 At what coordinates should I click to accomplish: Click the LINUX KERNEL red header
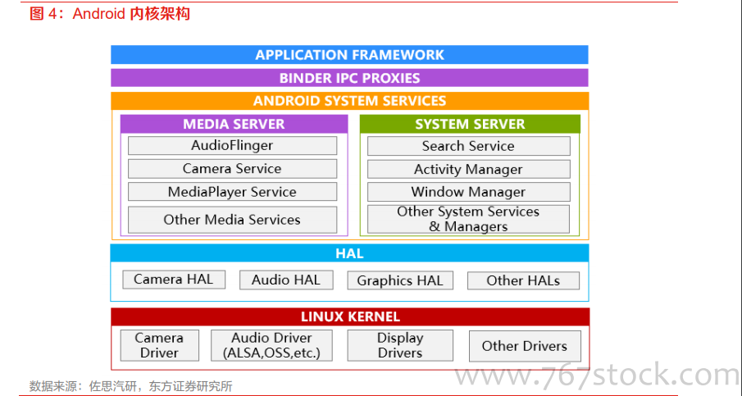tap(350, 316)
